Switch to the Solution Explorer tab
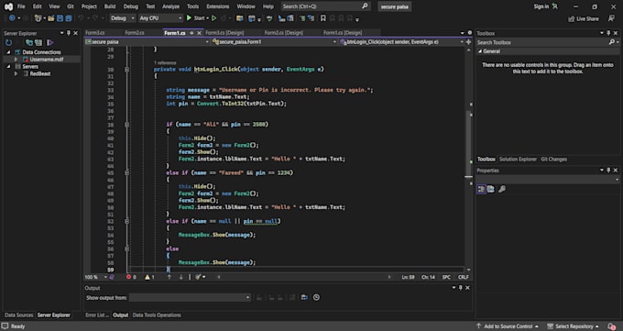This screenshot has width=623, height=331. 518,160
